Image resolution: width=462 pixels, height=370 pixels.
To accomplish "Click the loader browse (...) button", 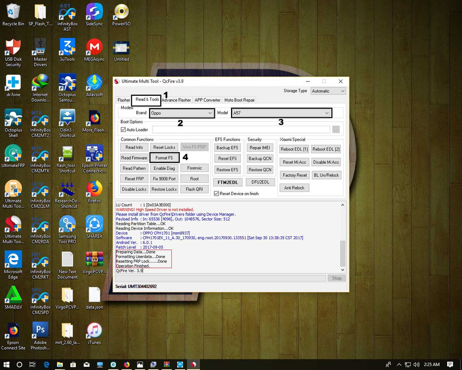I will (336, 129).
